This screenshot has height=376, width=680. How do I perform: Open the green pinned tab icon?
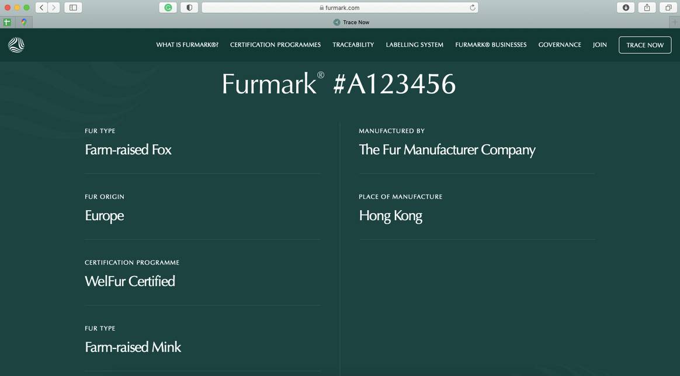[x=7, y=22]
